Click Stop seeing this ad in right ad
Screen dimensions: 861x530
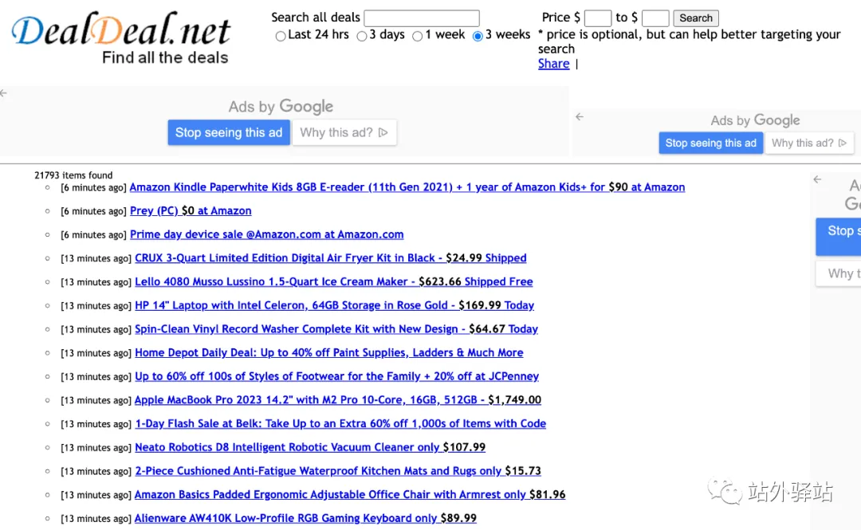point(710,143)
